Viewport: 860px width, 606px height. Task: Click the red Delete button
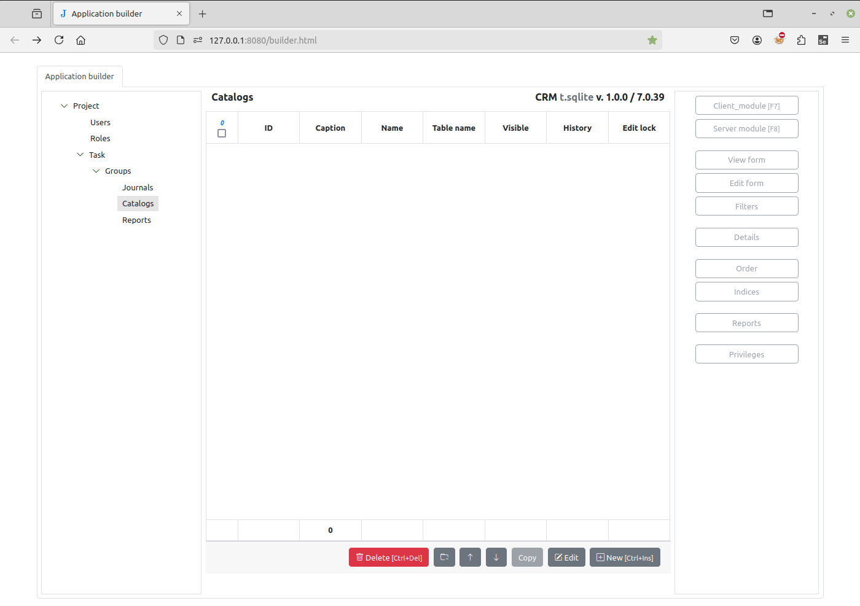coord(388,557)
